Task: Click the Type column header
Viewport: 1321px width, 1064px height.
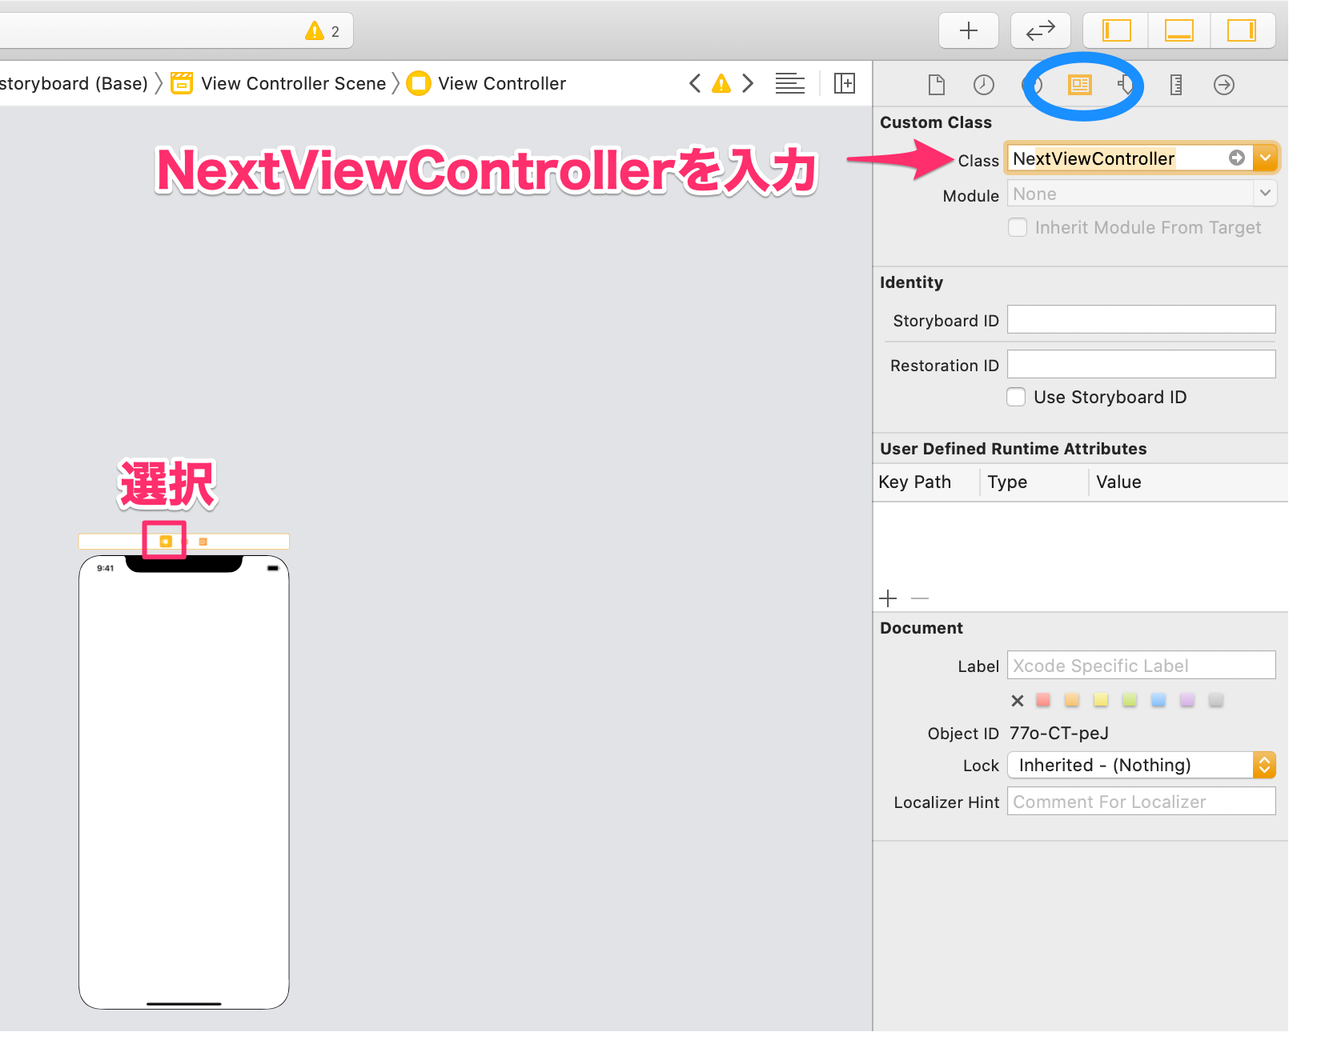Action: [x=1007, y=482]
